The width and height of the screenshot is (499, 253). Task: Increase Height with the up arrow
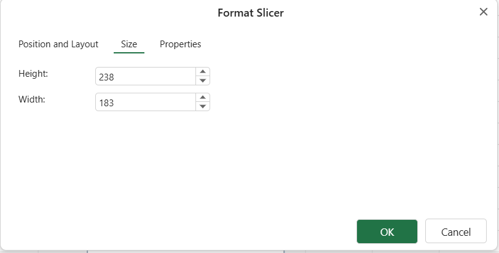click(x=203, y=72)
